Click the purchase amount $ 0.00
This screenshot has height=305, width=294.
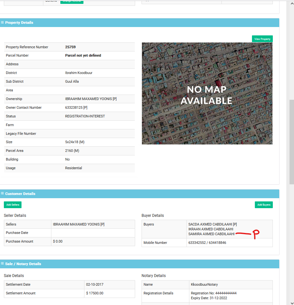coord(58,241)
